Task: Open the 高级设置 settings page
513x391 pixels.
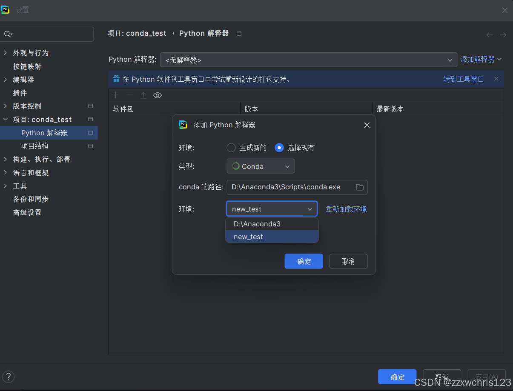Action: tap(27, 212)
